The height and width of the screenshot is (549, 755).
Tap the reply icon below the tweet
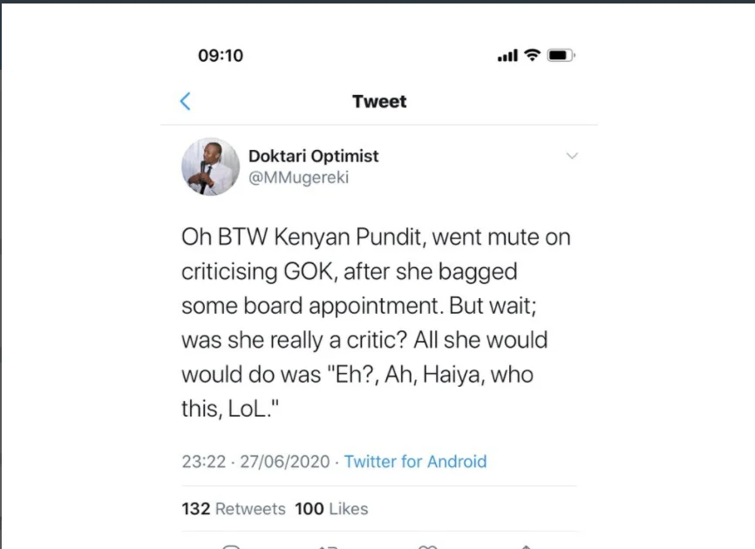231,546
